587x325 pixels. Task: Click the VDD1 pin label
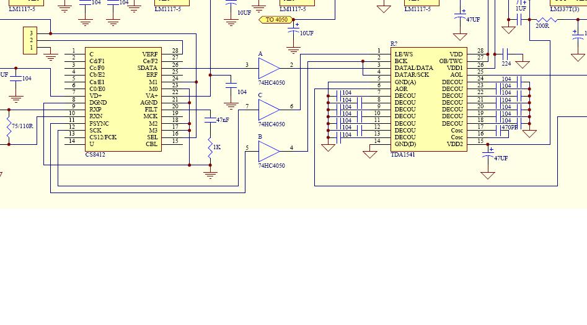(455, 68)
